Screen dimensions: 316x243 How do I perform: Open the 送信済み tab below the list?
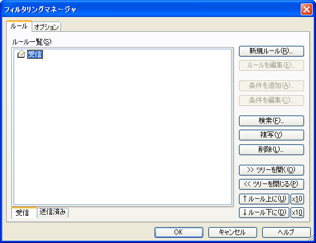[x=53, y=212]
